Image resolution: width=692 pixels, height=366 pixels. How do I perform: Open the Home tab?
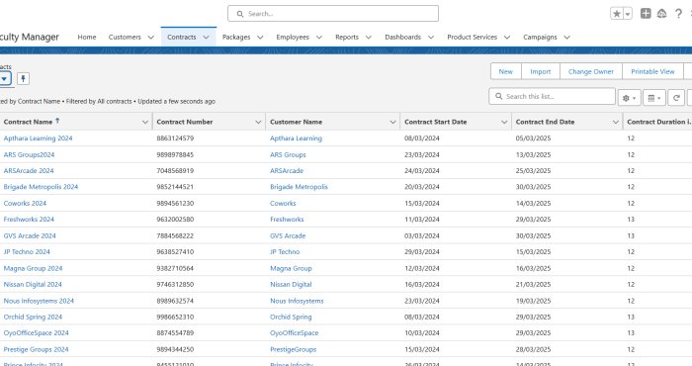click(87, 37)
